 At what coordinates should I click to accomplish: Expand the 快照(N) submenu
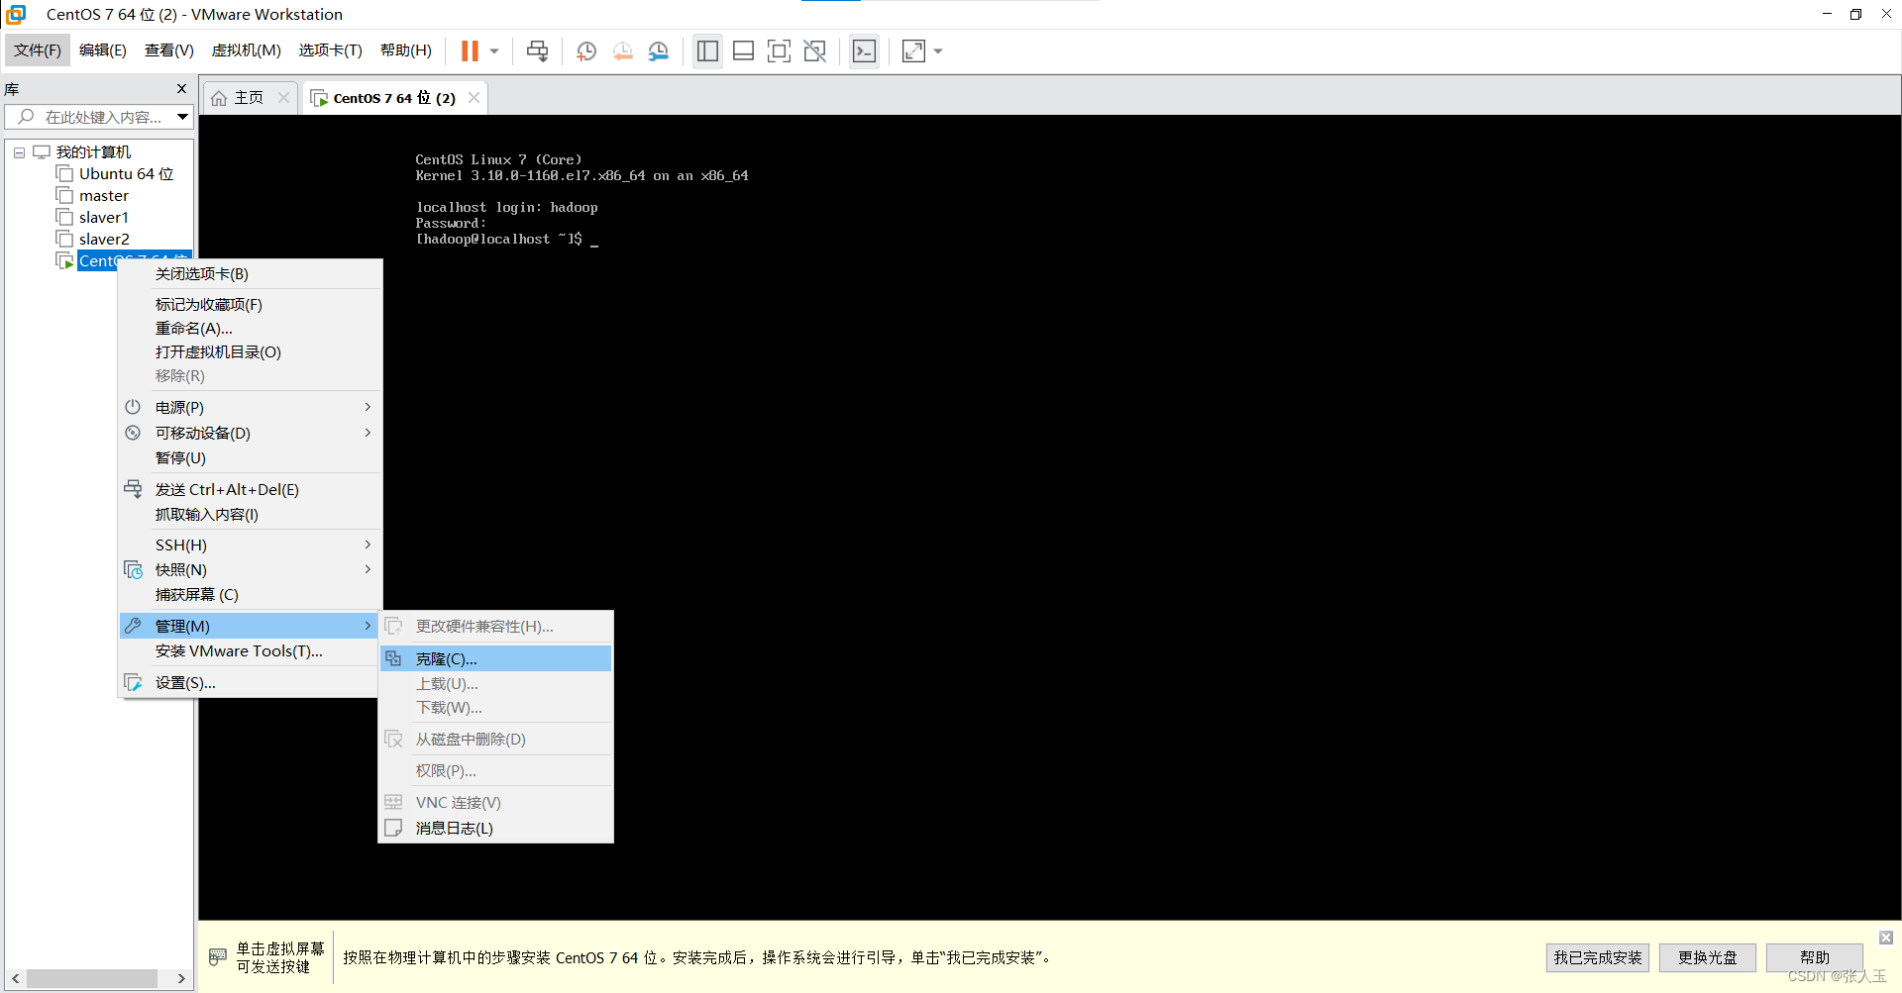click(x=250, y=569)
